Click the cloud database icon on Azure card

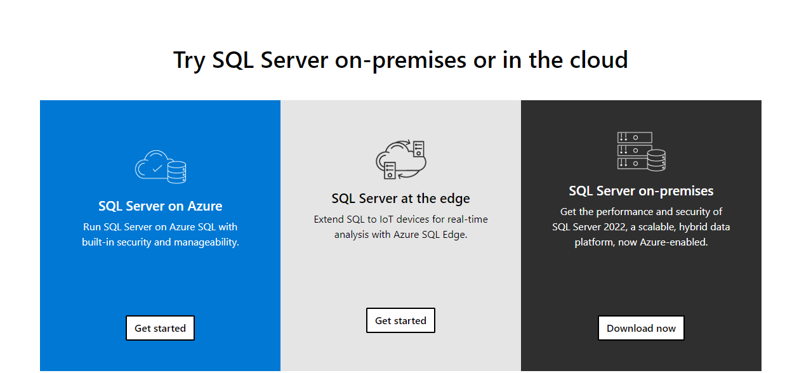(x=161, y=167)
